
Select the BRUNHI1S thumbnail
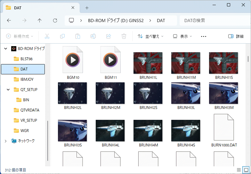tap(223, 63)
